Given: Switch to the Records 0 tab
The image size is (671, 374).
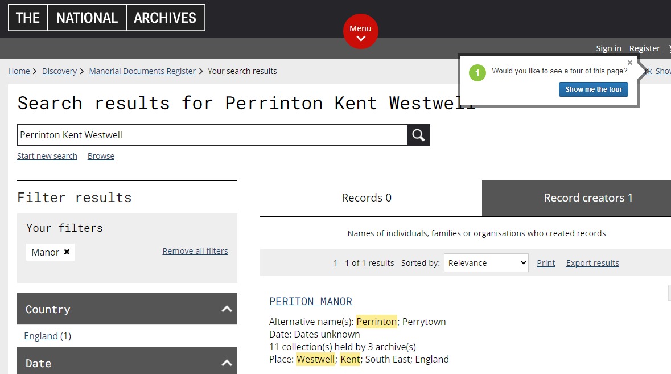Looking at the screenshot, I should [367, 198].
